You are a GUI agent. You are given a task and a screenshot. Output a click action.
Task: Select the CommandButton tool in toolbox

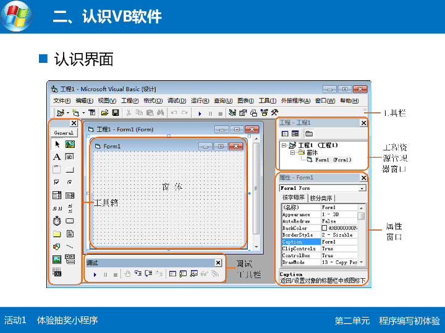69,170
